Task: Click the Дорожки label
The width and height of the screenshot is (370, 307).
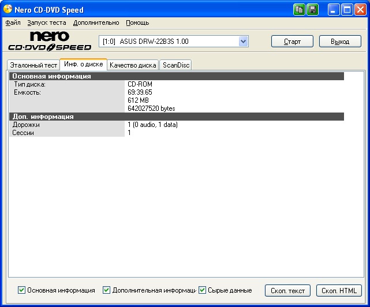Action: (x=26, y=125)
